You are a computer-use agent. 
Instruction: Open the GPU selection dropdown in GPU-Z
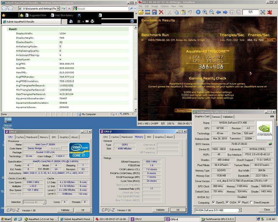click(240, 210)
